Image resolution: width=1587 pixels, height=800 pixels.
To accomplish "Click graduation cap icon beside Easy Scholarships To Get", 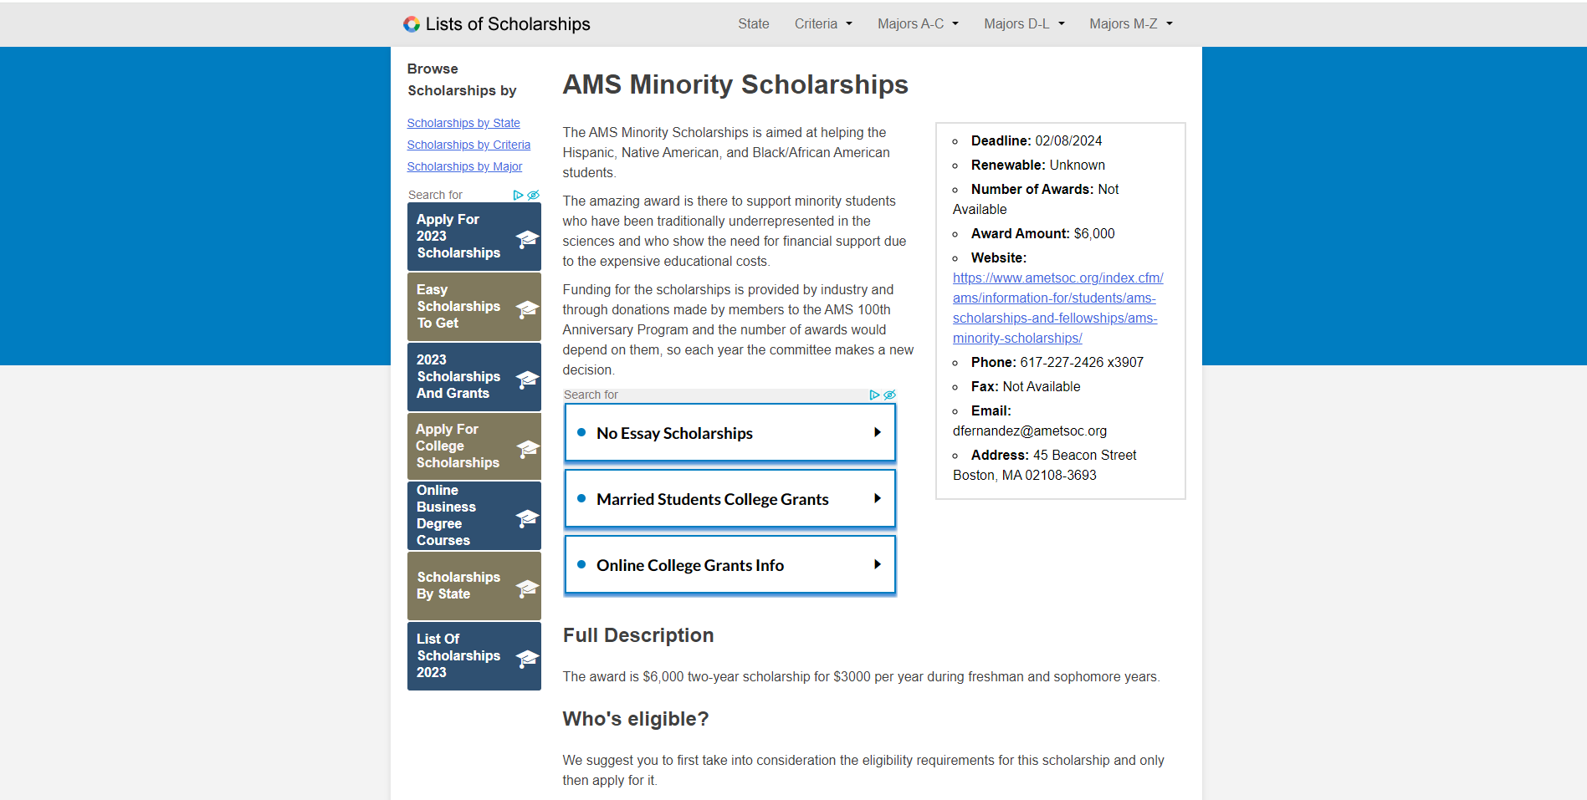I will pyautogui.click(x=527, y=308).
